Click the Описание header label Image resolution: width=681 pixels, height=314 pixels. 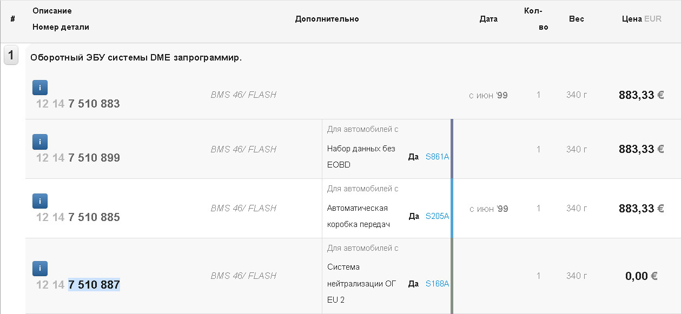52,11
